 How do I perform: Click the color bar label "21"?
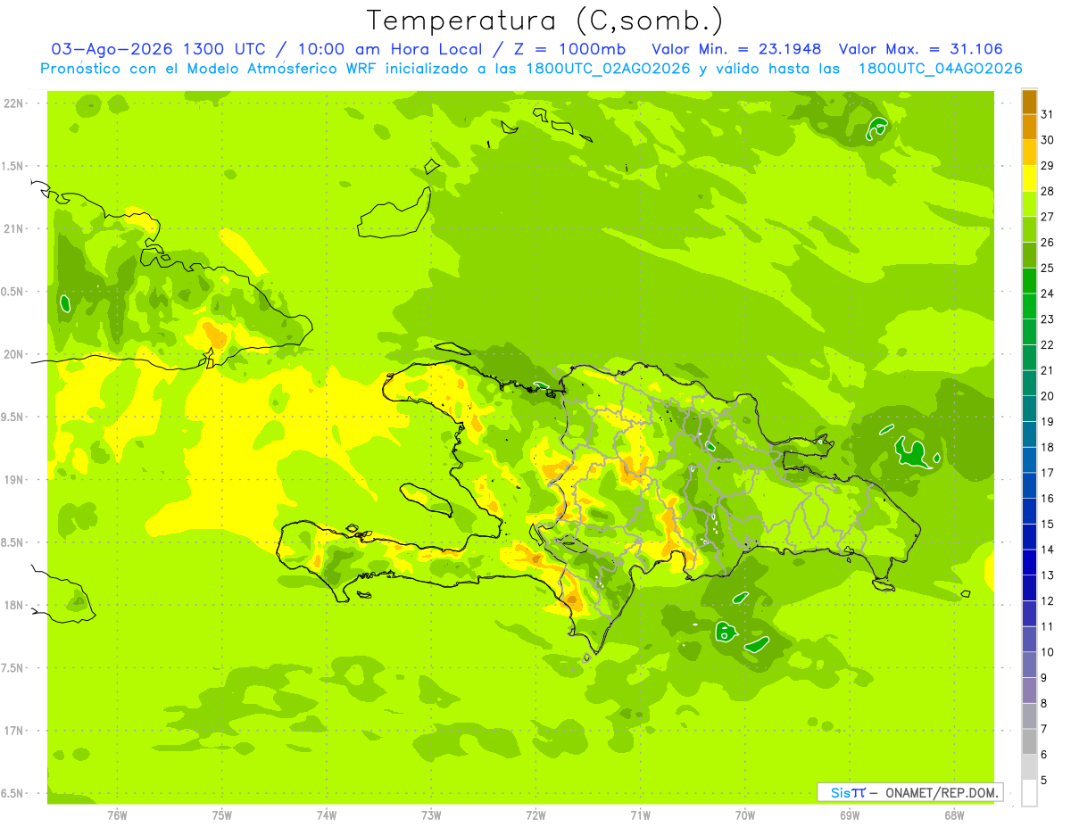click(x=1048, y=370)
